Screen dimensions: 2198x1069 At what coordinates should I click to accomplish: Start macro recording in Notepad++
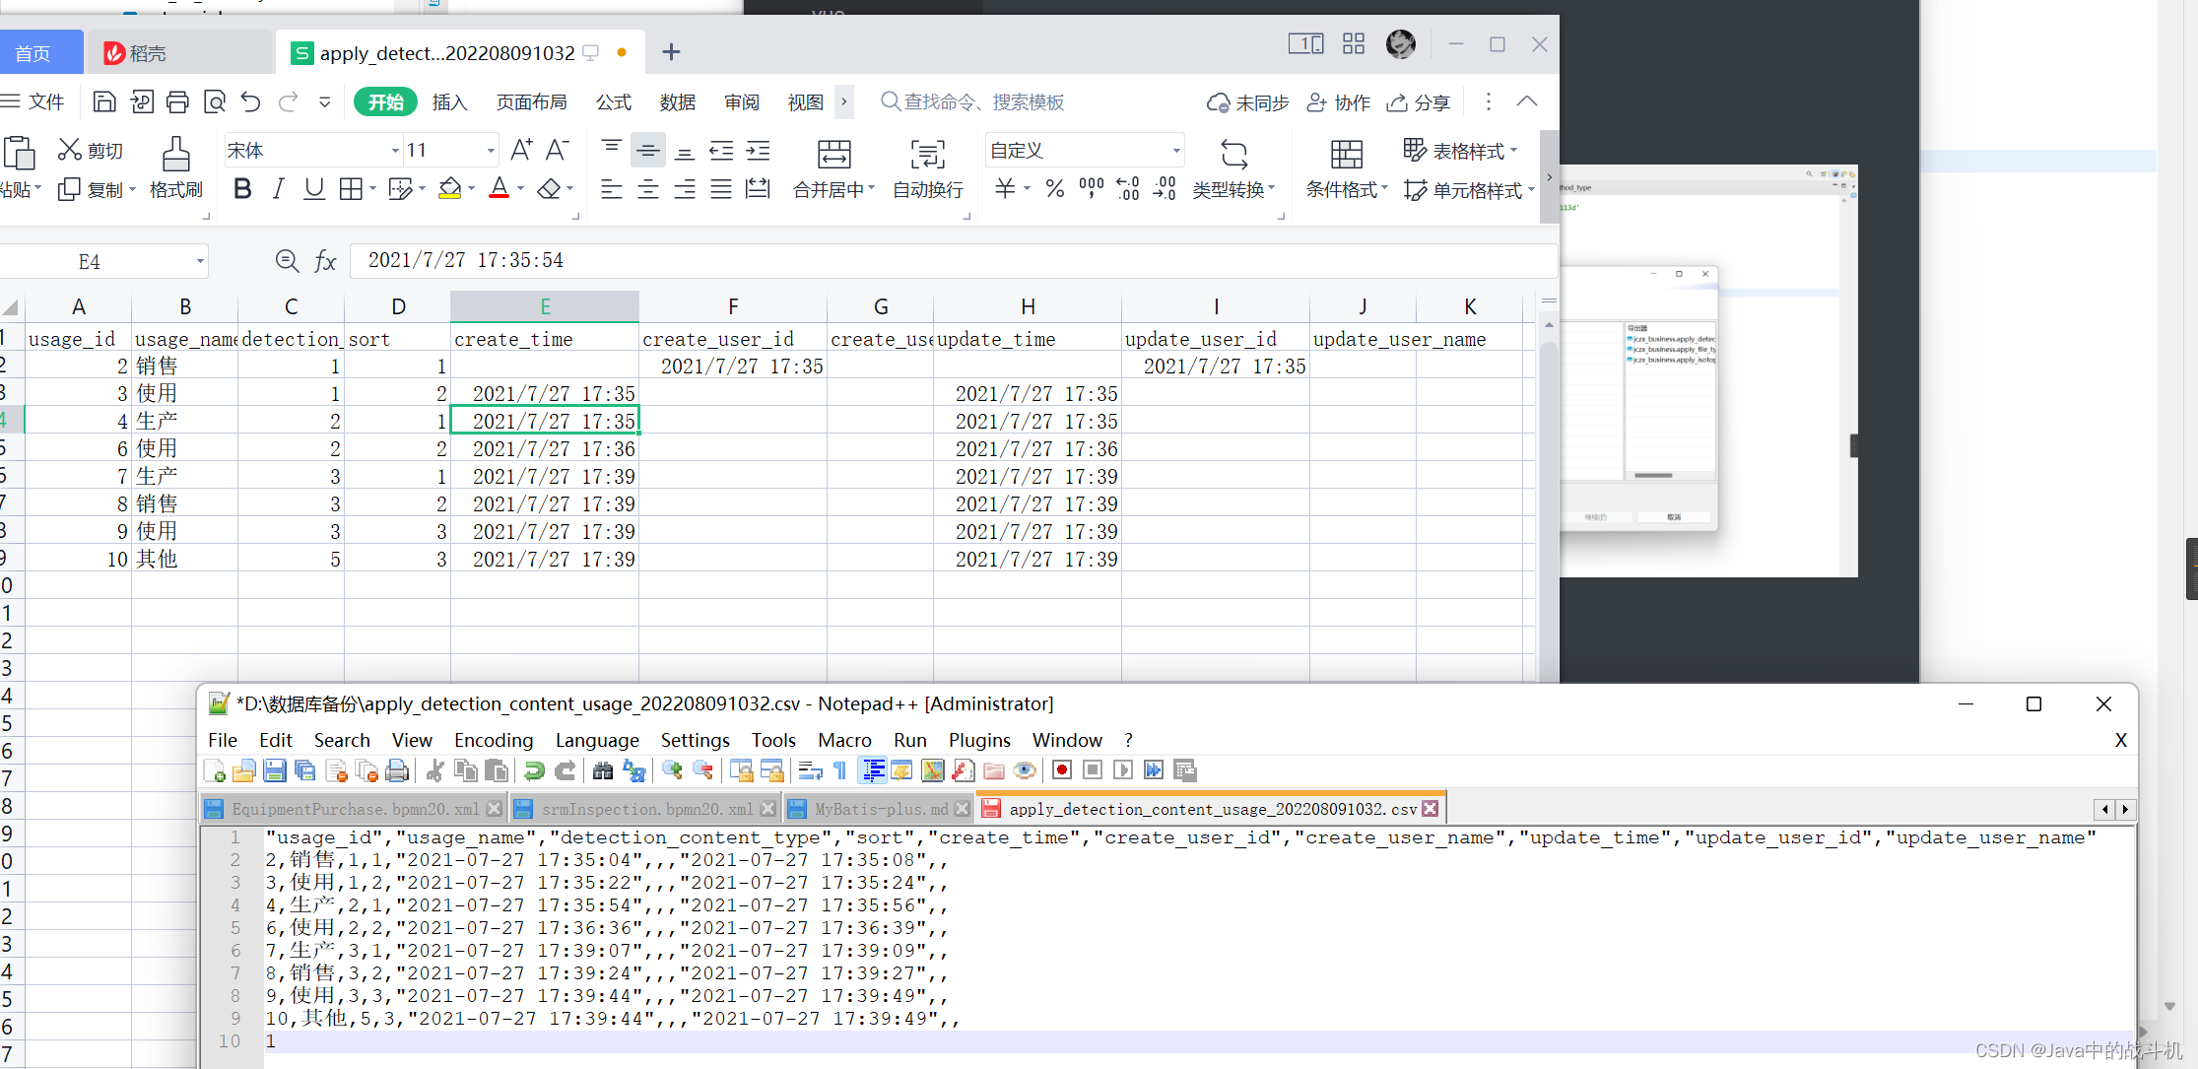click(1062, 770)
